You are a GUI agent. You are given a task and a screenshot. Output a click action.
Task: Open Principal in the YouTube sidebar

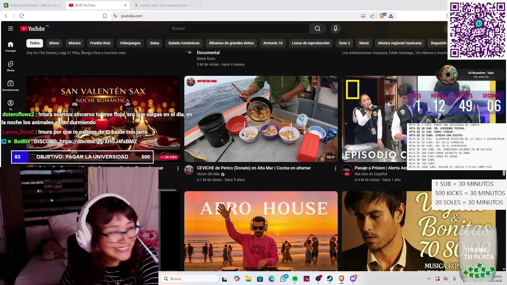(x=11, y=47)
